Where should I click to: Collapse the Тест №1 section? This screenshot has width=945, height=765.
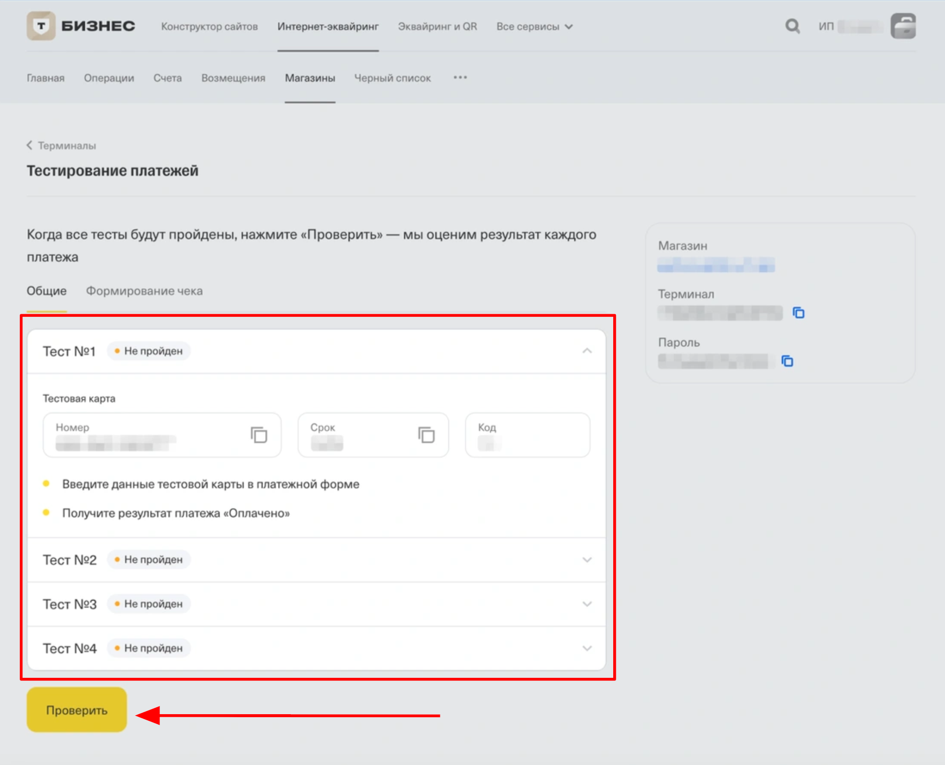(587, 351)
